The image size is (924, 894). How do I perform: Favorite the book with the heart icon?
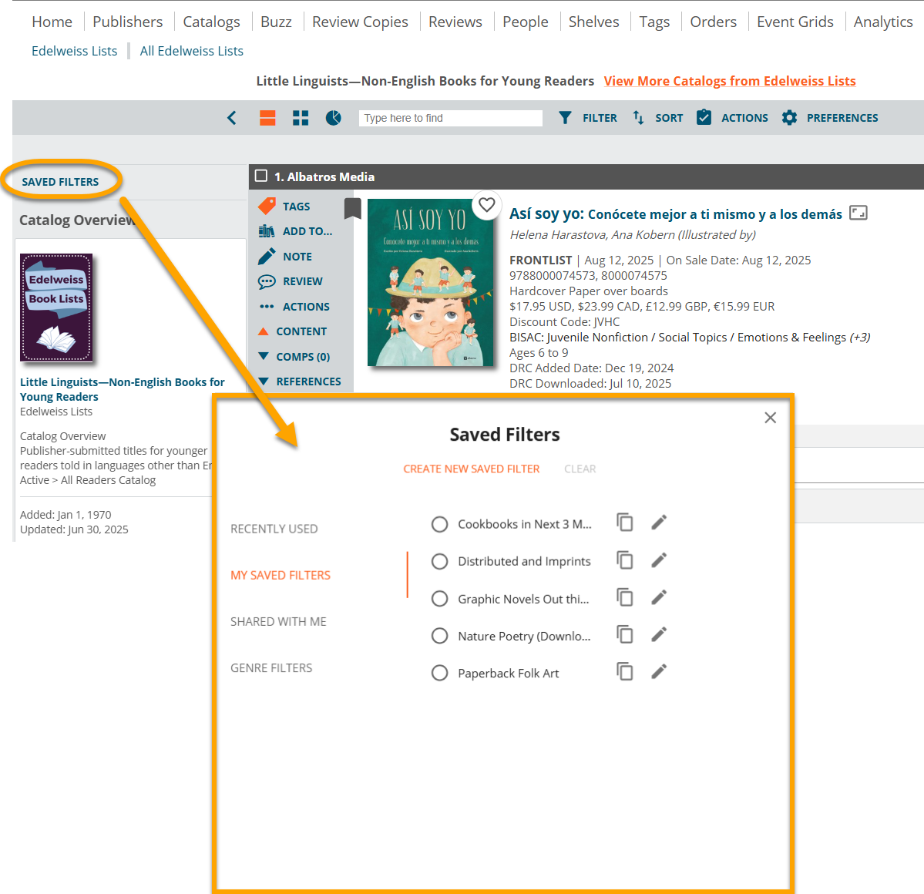[x=487, y=204]
